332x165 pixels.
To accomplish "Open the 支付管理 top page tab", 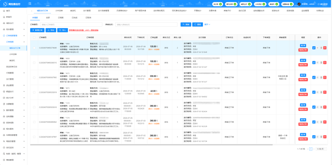I will [x=87, y=11].
